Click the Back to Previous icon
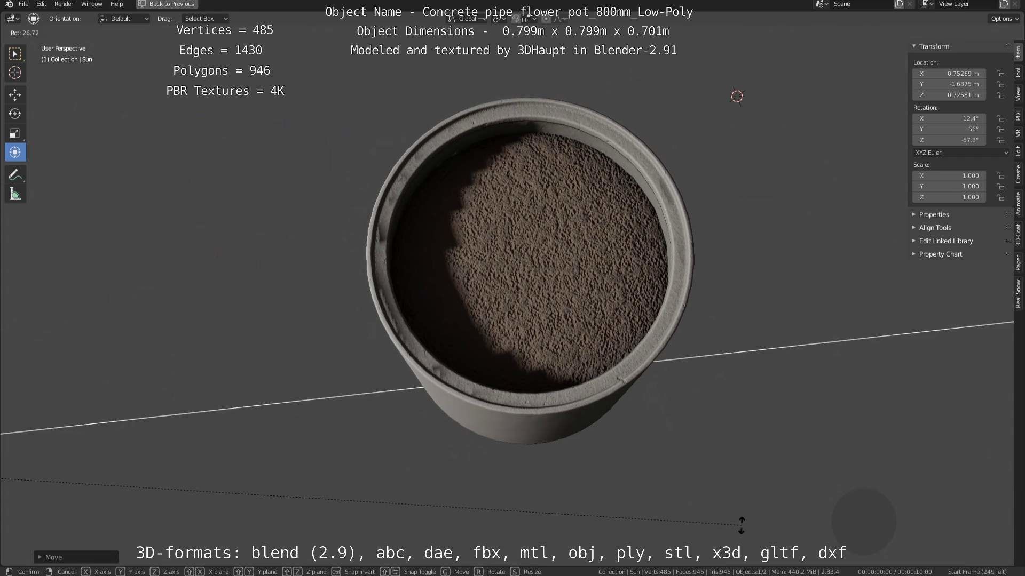1025x576 pixels. 142,4
